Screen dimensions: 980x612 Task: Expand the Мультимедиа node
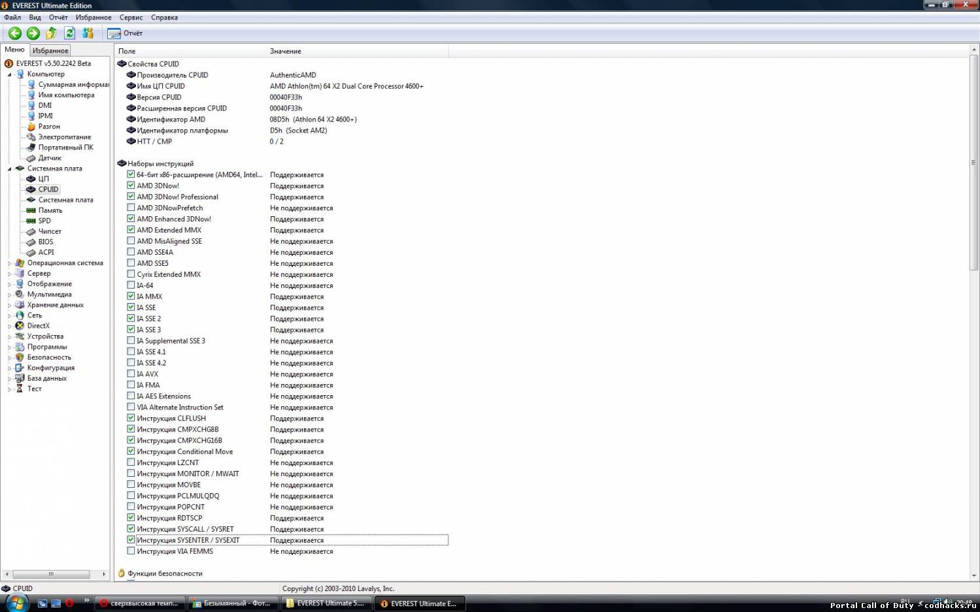(x=10, y=295)
